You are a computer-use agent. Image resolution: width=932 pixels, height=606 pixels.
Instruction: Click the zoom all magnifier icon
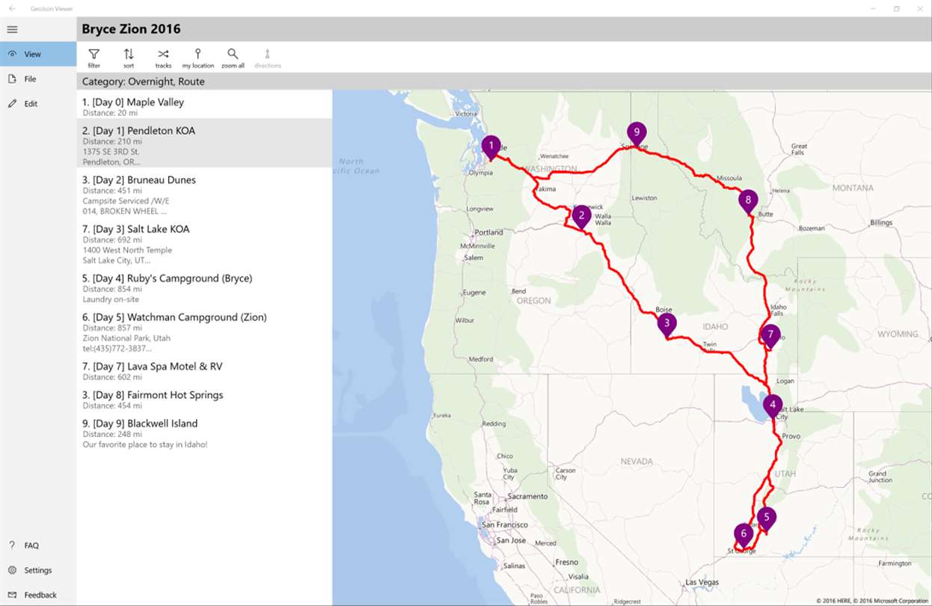[233, 55]
